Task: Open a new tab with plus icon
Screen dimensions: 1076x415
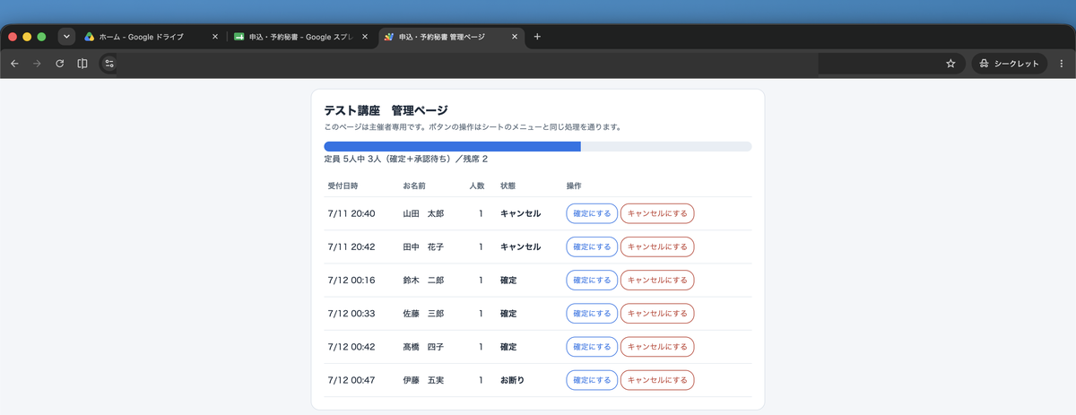Action: [537, 37]
